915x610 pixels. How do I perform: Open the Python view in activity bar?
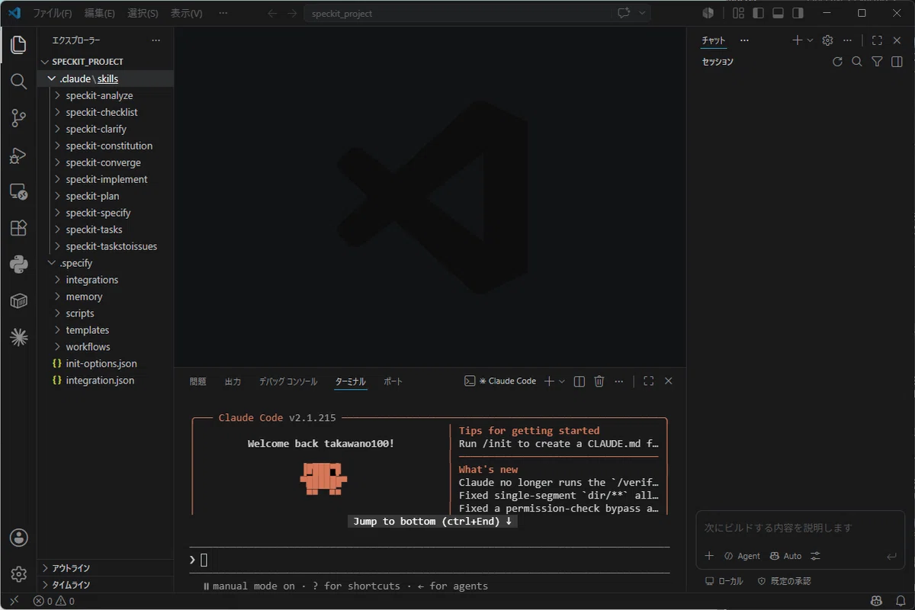[x=18, y=265]
